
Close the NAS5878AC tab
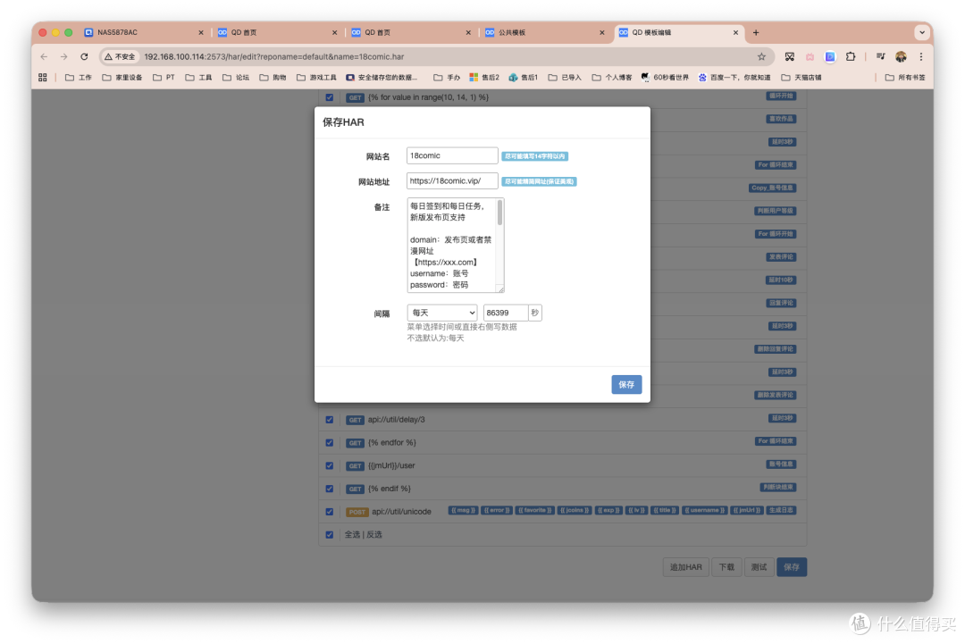201,32
